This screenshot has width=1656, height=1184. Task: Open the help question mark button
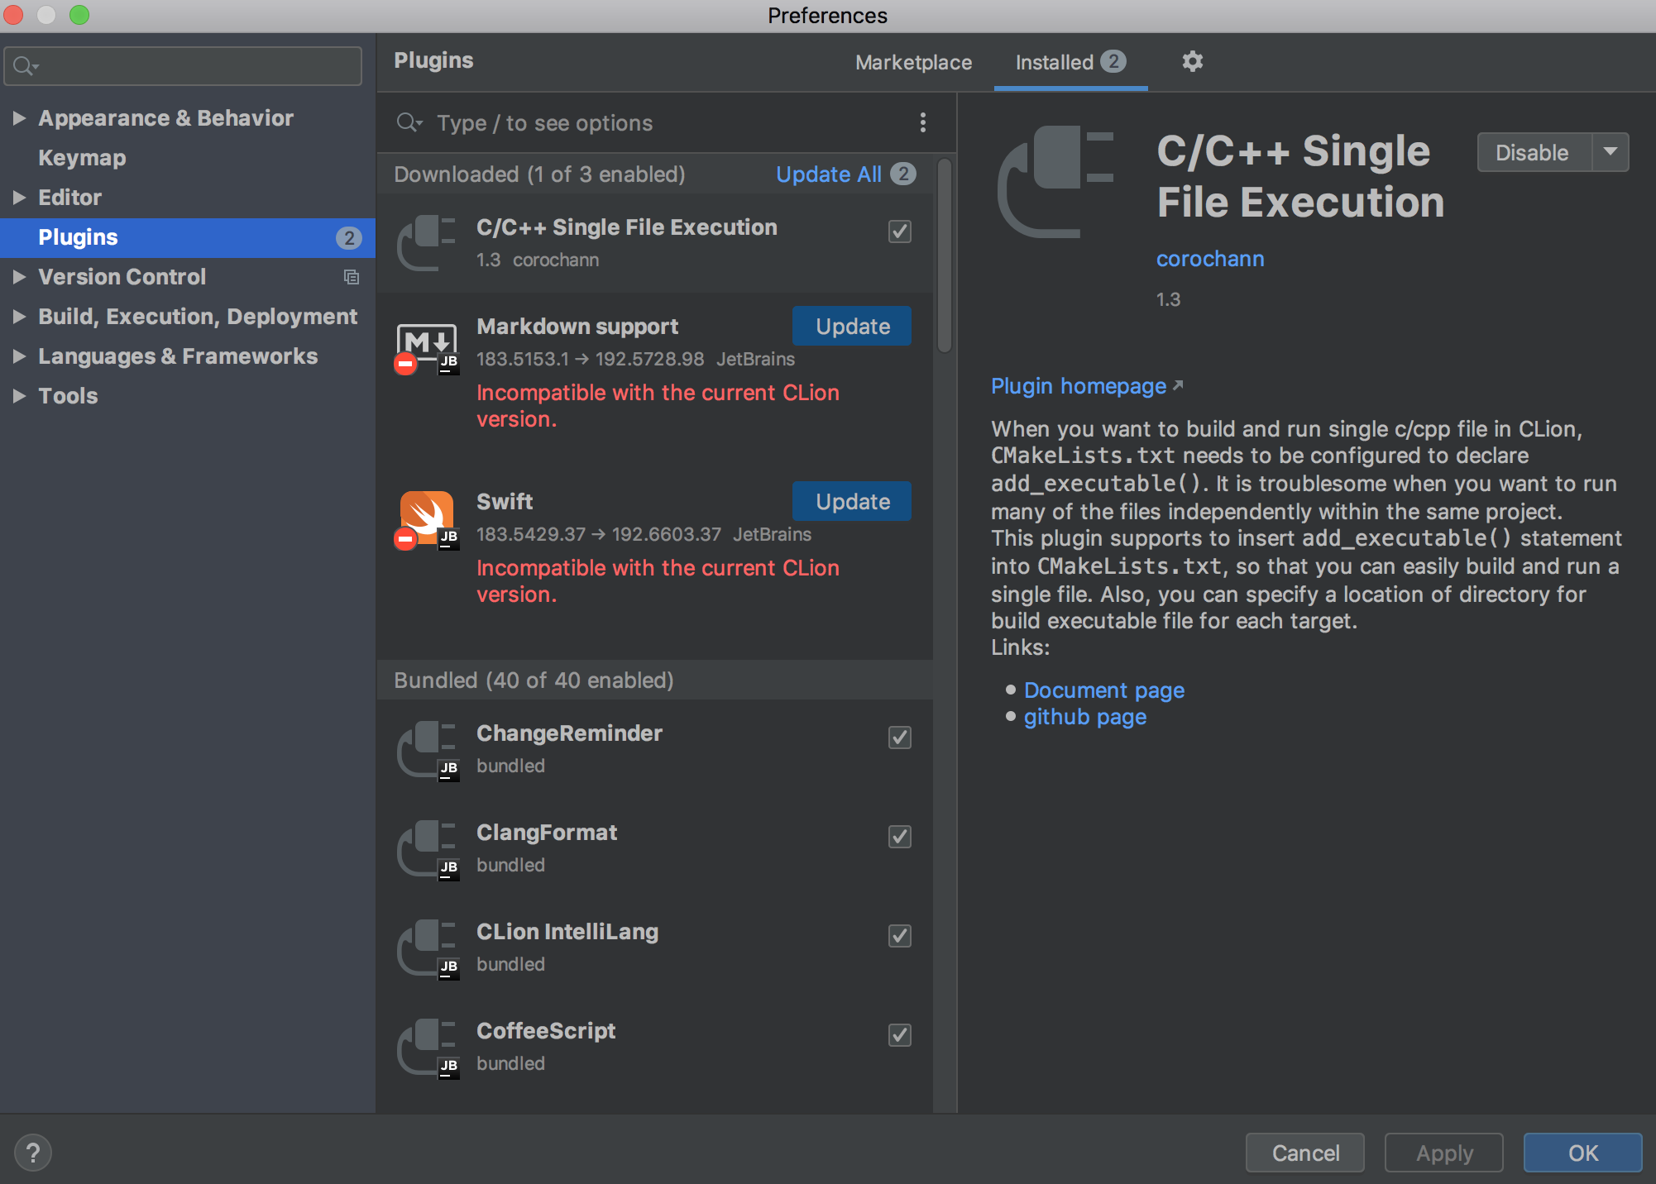[x=33, y=1153]
